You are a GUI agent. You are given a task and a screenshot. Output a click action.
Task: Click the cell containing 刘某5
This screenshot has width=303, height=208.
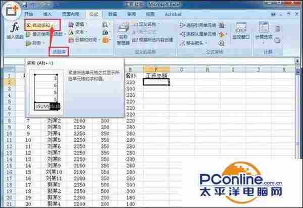click(54, 140)
